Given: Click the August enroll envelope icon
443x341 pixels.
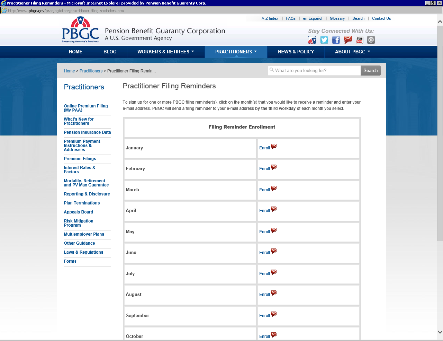Looking at the screenshot, I should click(274, 293).
